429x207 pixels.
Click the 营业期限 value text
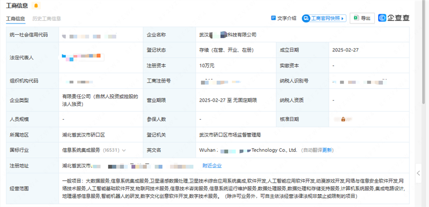(x=228, y=100)
